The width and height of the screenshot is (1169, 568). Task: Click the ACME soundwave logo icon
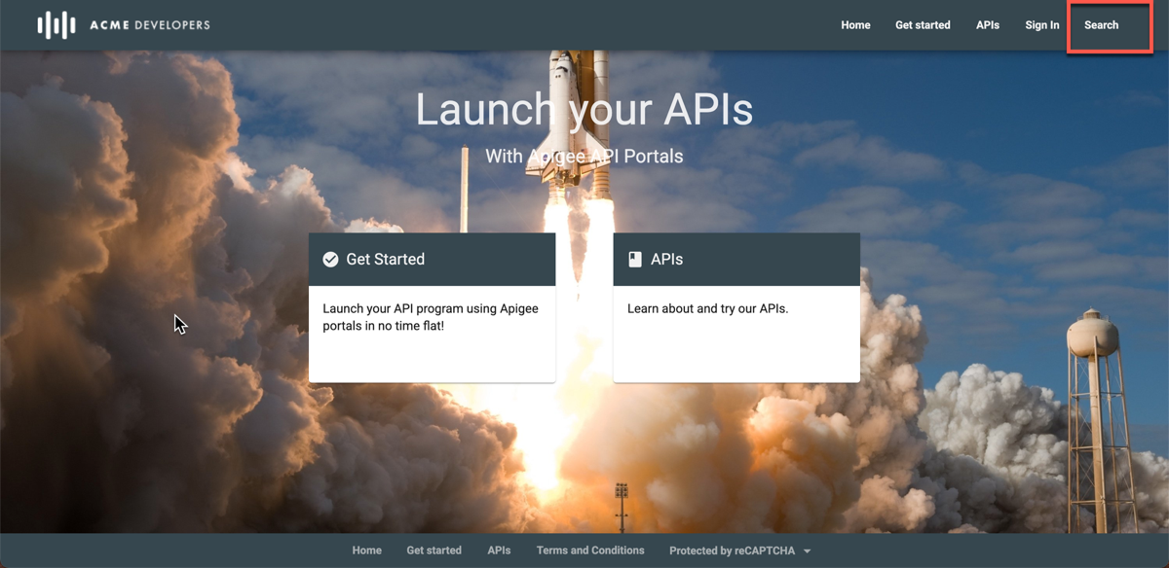click(x=57, y=25)
